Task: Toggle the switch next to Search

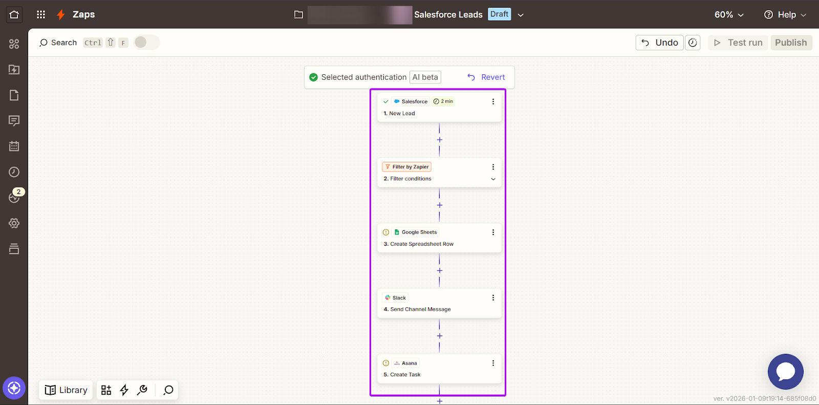Action: click(146, 42)
